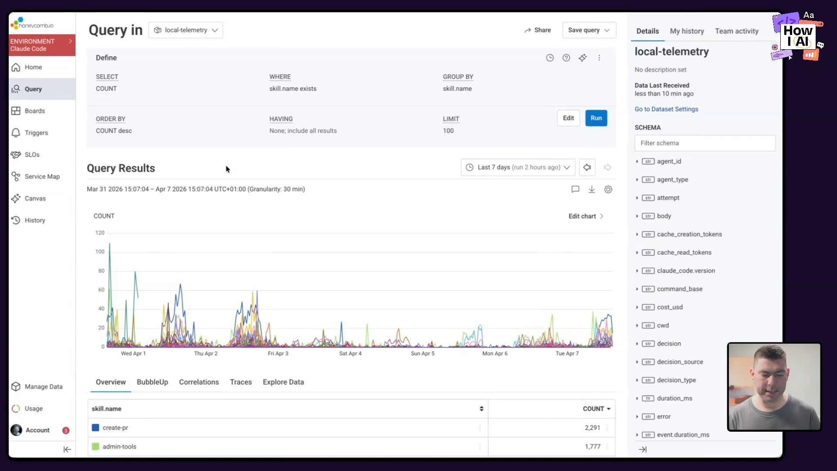The image size is (837, 471).
Task: Open the Query Assistant sparkle icon
Action: pyautogui.click(x=582, y=58)
